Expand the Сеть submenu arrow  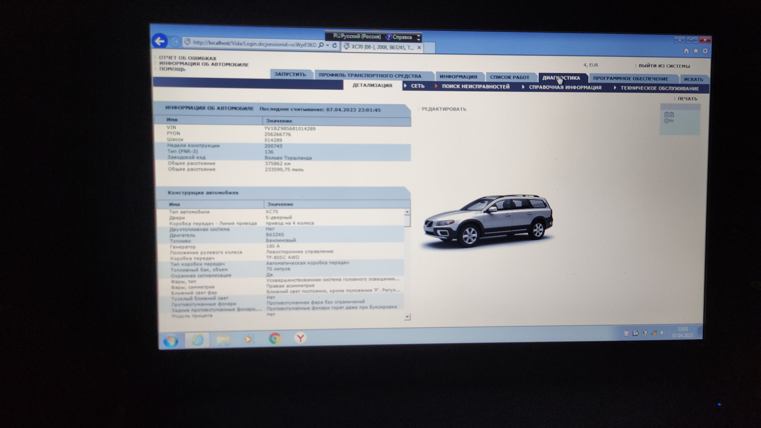click(405, 86)
